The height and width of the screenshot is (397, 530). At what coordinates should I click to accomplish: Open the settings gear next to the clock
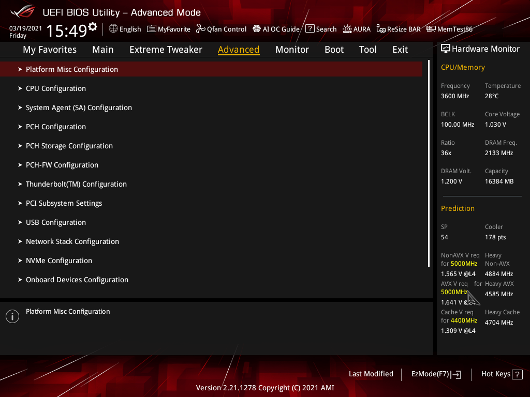point(93,27)
